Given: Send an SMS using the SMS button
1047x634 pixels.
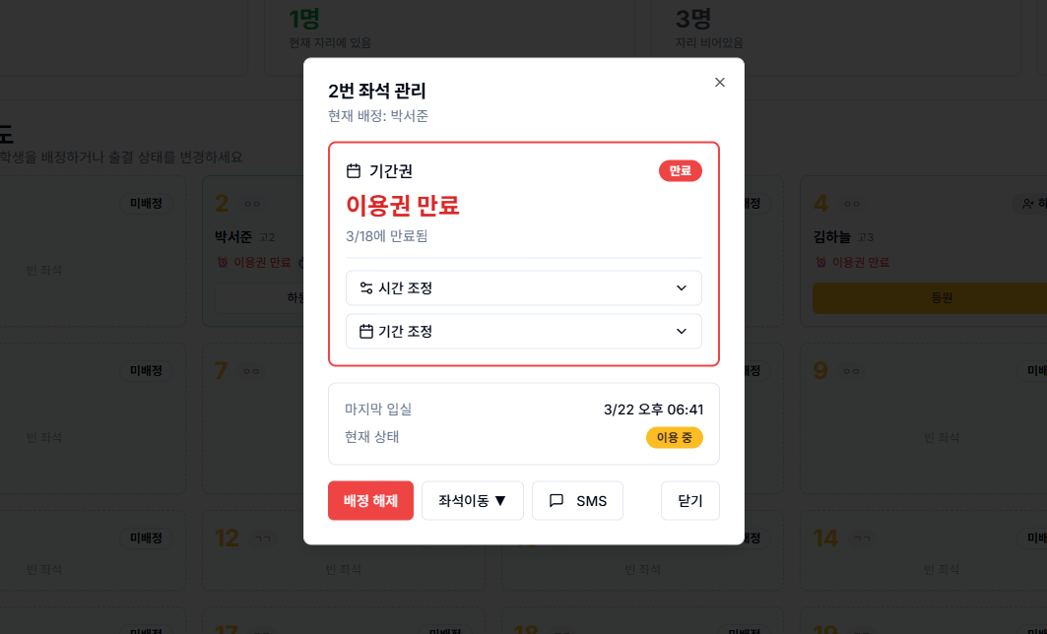Looking at the screenshot, I should coord(577,500).
